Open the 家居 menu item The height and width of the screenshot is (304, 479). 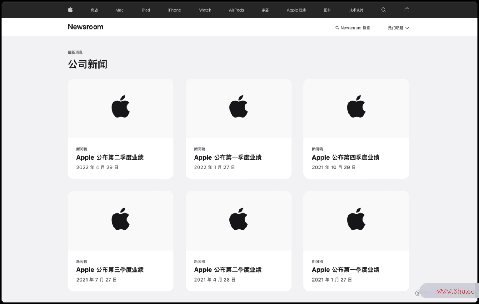[x=265, y=10]
